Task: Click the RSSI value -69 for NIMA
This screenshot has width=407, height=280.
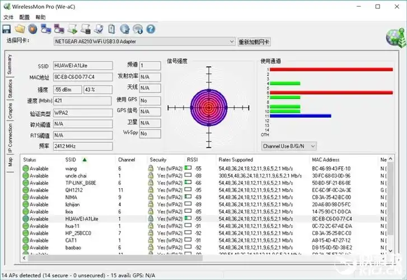Action: click(x=198, y=198)
